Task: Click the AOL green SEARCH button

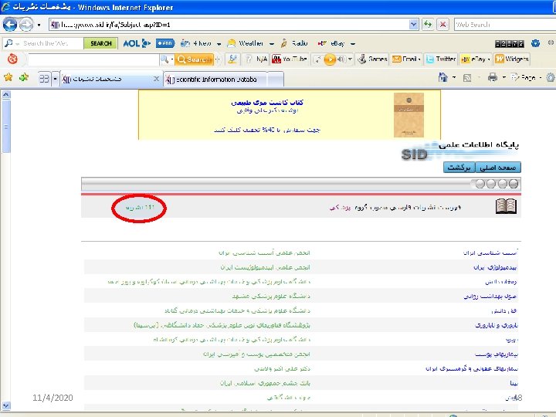Action: coord(100,43)
